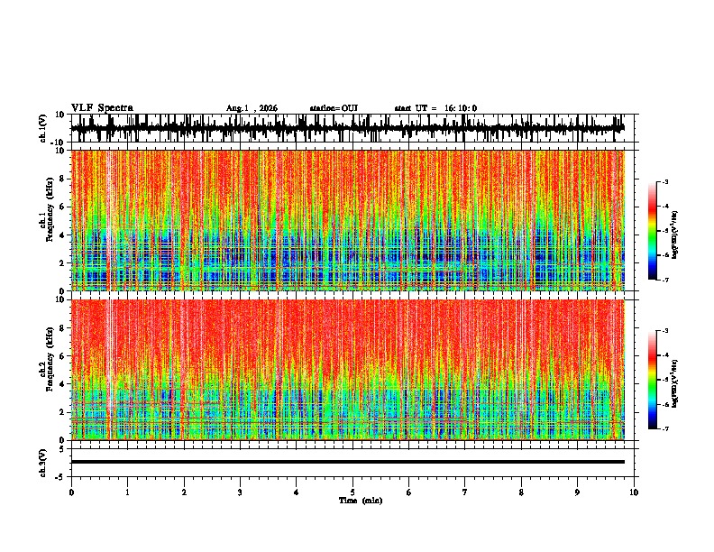Click time axis tick label "1"
This screenshot has height=552, width=714.
click(x=127, y=492)
